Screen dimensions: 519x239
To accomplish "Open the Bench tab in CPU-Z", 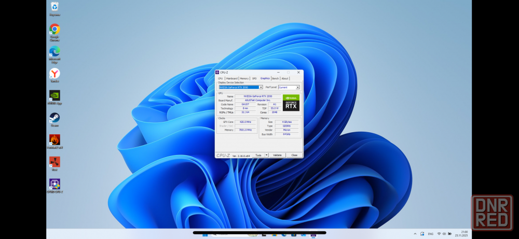I will (x=275, y=78).
